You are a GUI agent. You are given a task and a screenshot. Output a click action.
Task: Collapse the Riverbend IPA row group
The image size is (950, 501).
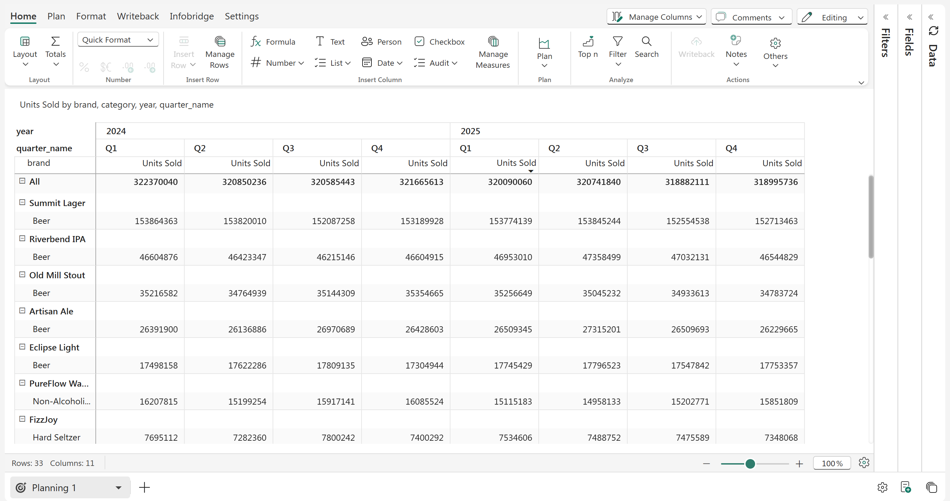[22, 238]
